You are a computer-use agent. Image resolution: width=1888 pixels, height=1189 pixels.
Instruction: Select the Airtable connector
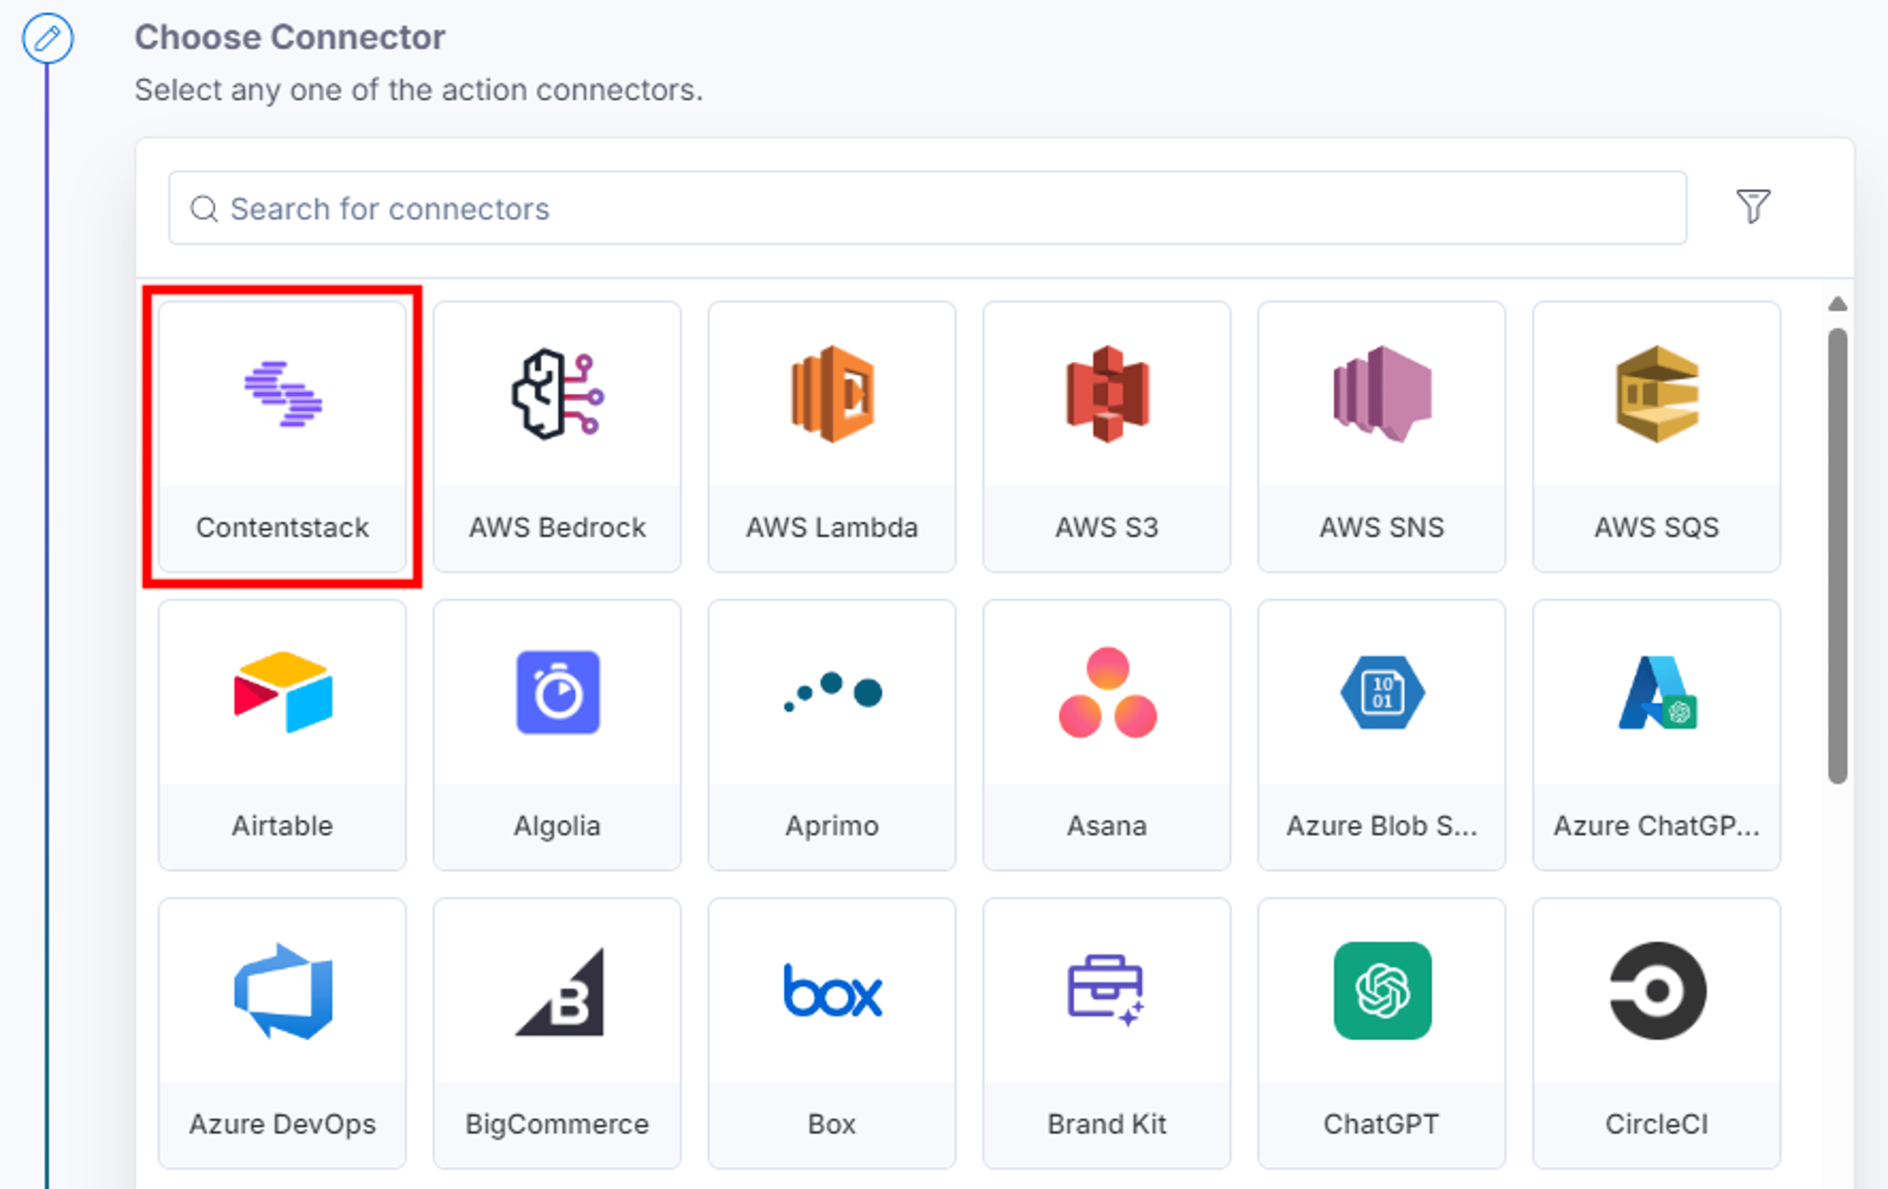pos(282,735)
